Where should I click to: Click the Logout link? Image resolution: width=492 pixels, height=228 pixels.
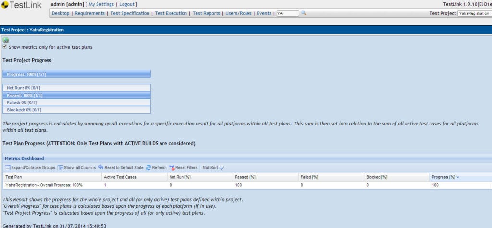[x=127, y=4]
